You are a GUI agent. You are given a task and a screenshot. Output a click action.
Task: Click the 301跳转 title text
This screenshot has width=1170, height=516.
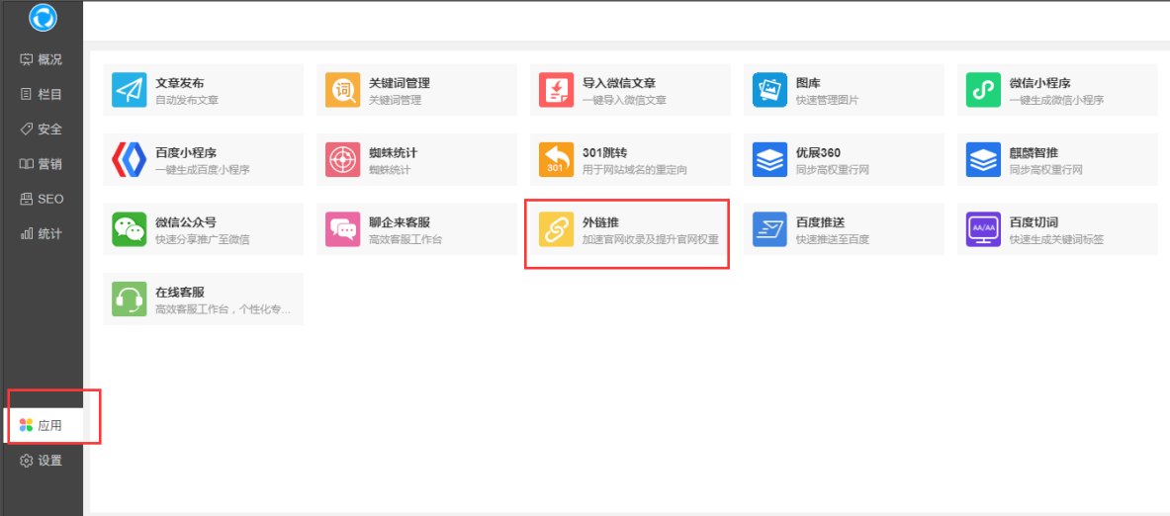click(x=605, y=153)
